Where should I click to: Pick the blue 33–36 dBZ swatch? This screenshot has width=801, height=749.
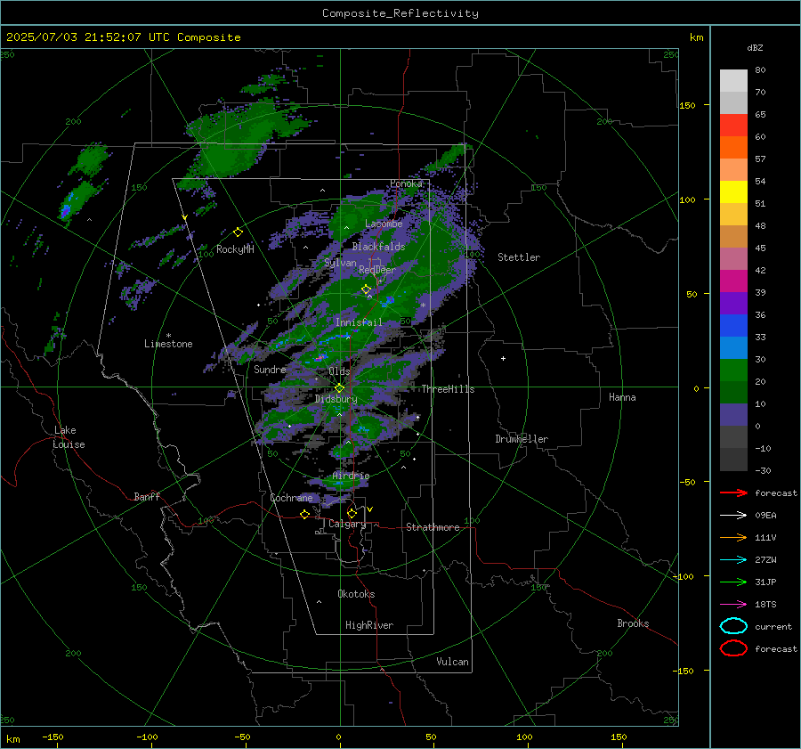[x=733, y=326]
